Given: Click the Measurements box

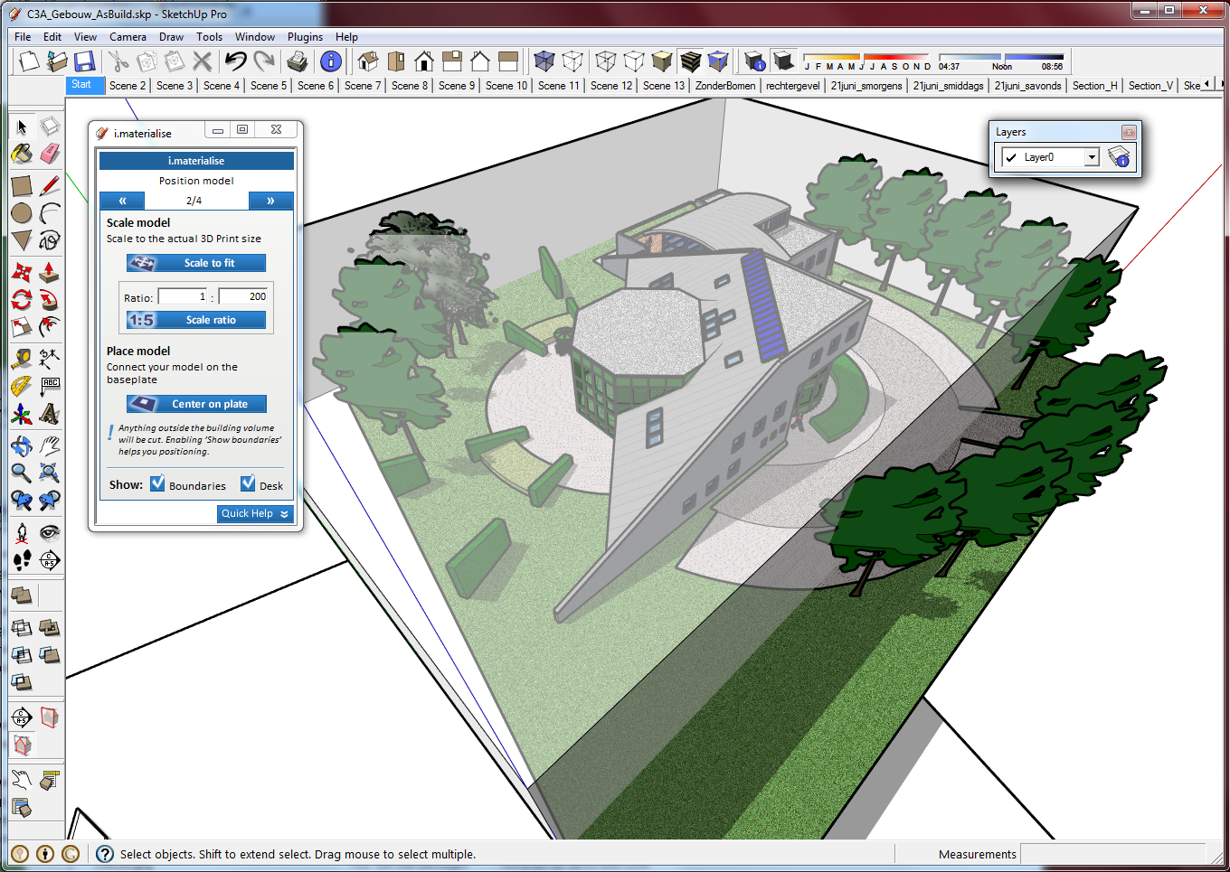Looking at the screenshot, I should tap(1112, 854).
